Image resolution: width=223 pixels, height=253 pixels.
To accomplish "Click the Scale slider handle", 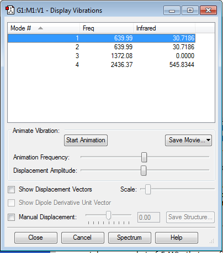I will (148, 189).
